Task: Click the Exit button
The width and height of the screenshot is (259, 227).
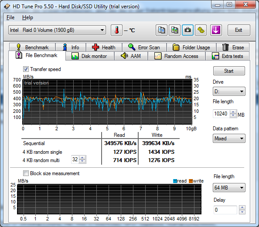Action: [x=239, y=30]
